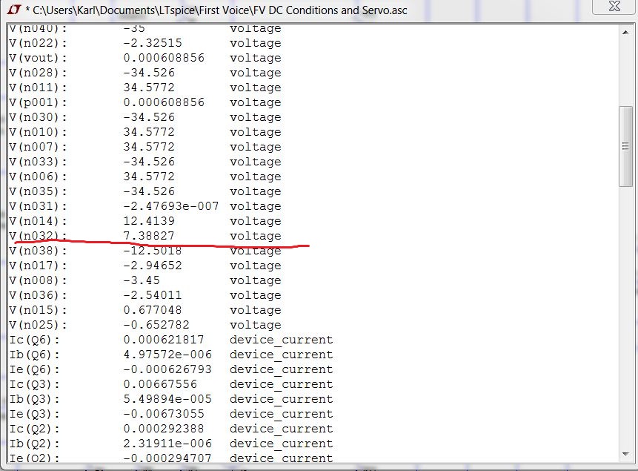Click the value -2.94652
The height and width of the screenshot is (471, 638).
pyautogui.click(x=153, y=266)
